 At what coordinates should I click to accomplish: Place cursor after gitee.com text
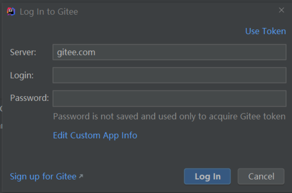coord(96,52)
